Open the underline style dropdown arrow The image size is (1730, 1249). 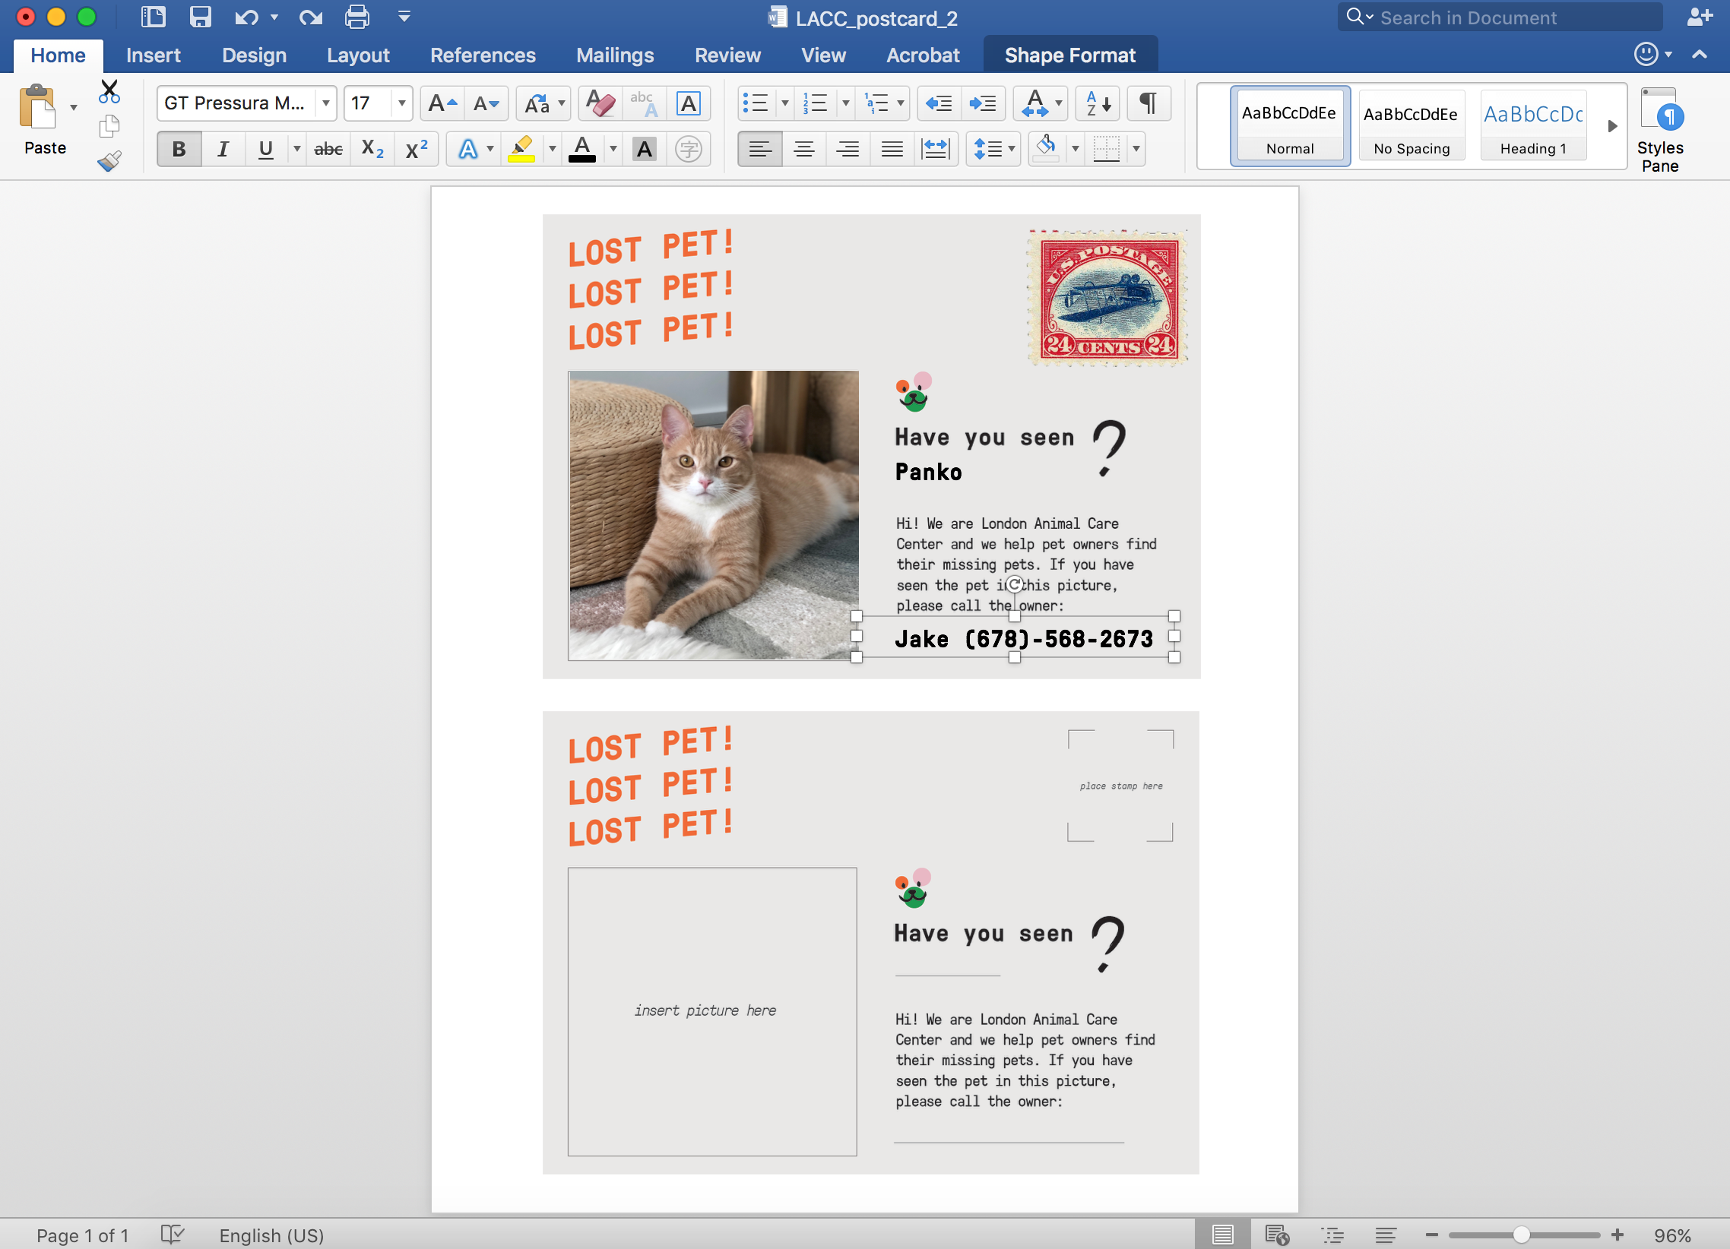point(296,149)
